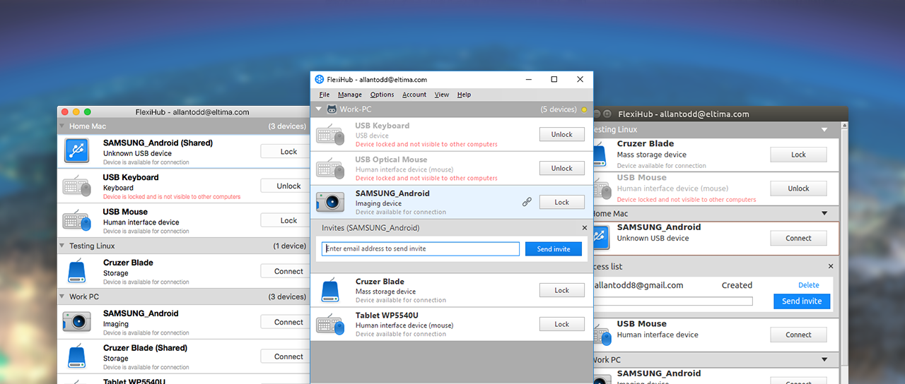
Task: Unlock the USB Keyboard in Work-PC
Action: point(562,134)
